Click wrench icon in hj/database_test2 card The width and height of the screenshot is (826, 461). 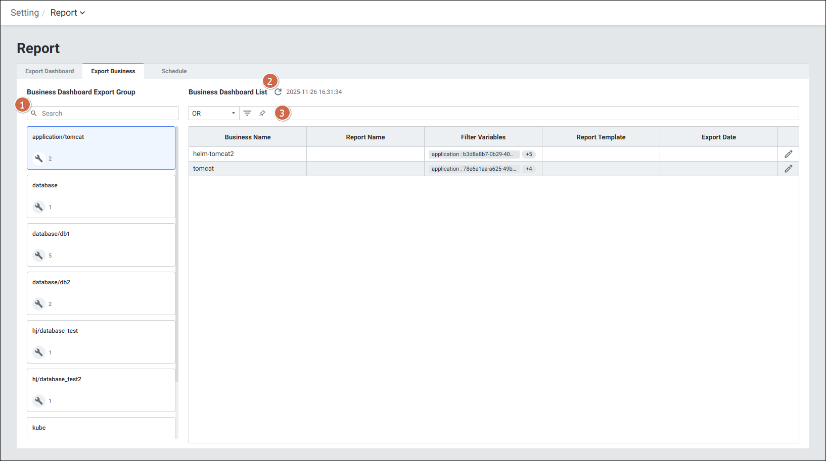(39, 400)
